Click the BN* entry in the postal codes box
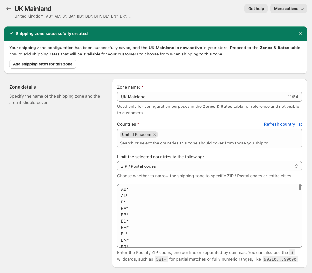The width and height of the screenshot is (312, 273). point(125,240)
